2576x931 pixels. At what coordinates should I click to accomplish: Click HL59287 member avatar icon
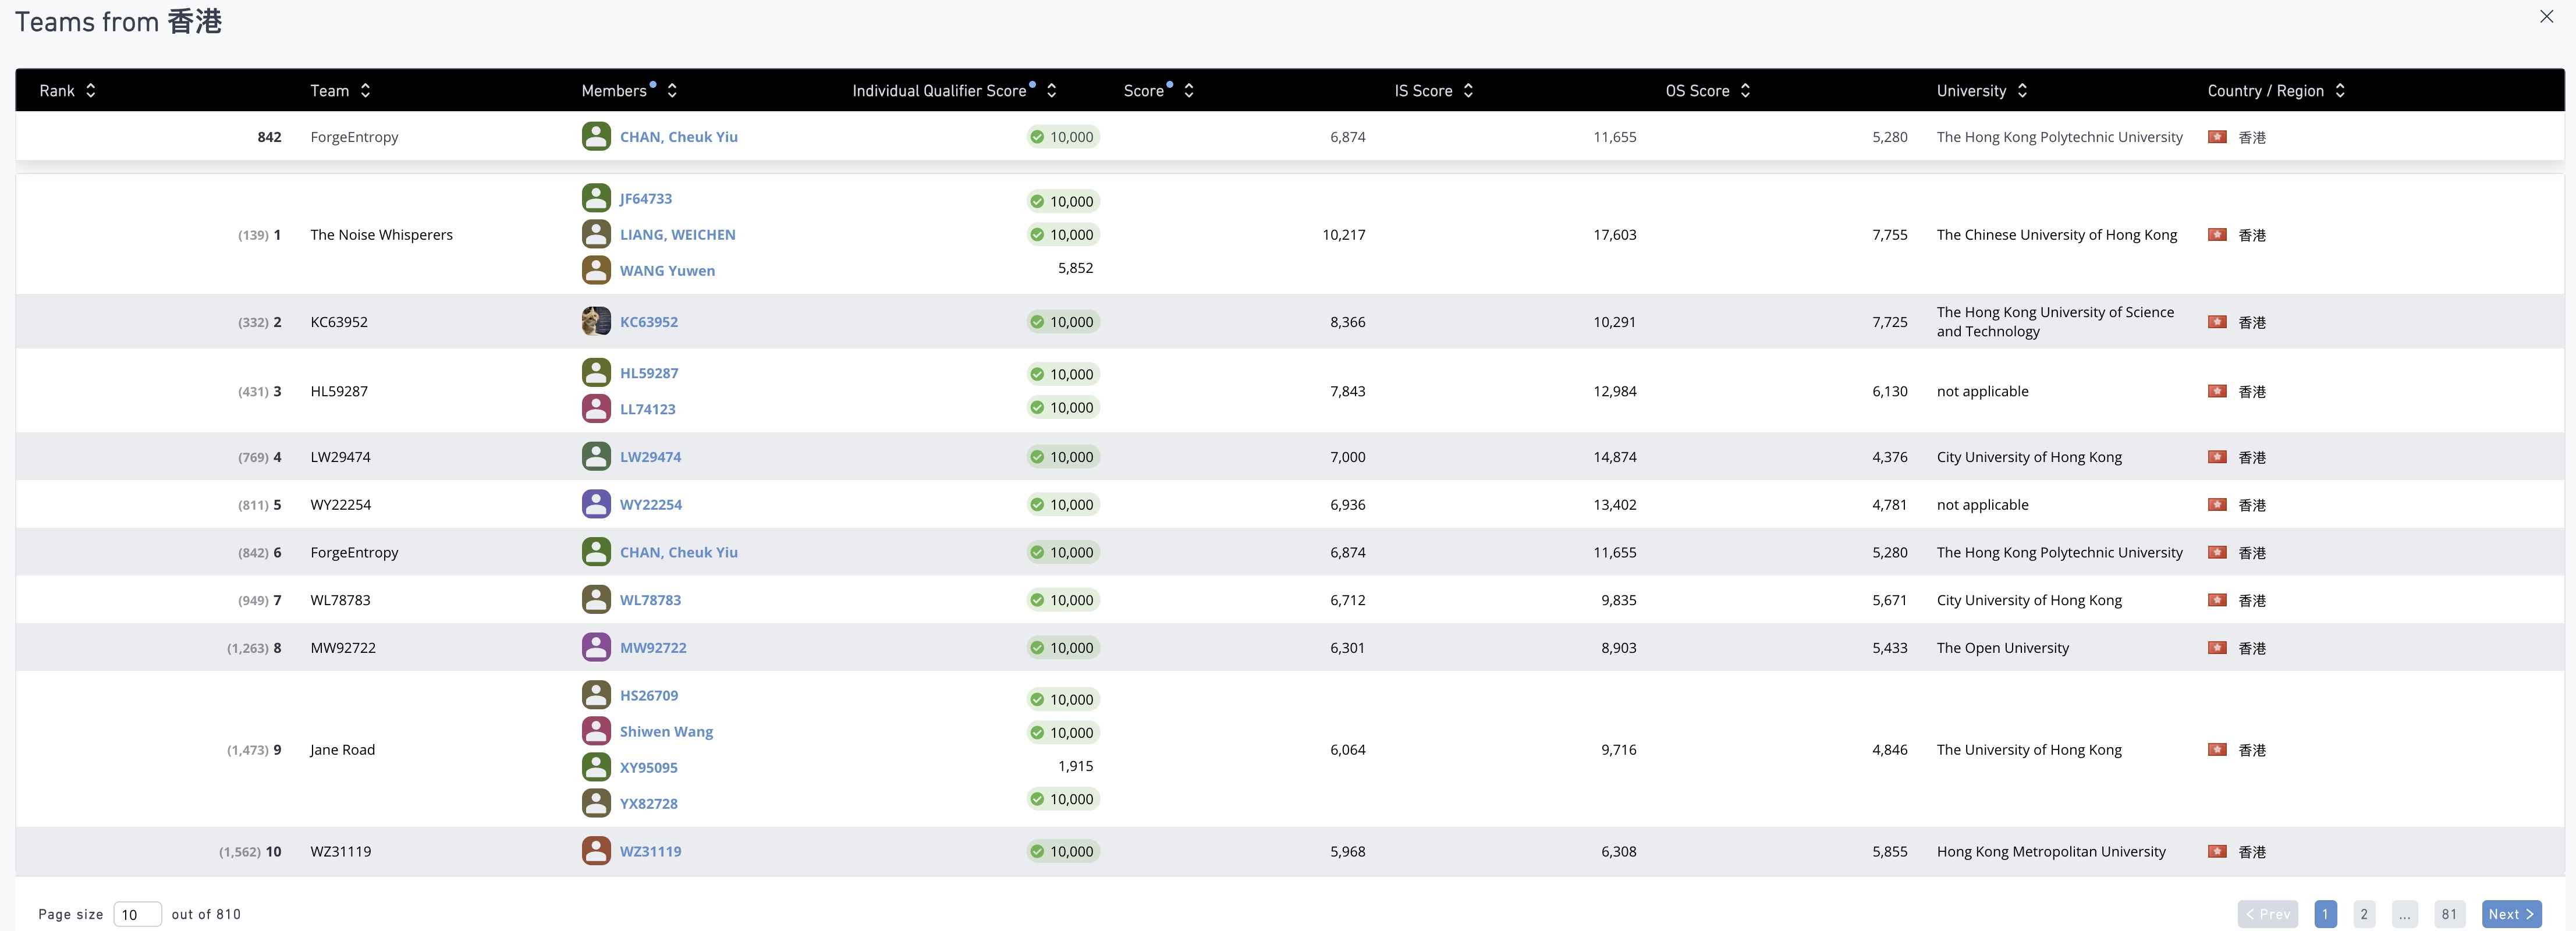(596, 372)
